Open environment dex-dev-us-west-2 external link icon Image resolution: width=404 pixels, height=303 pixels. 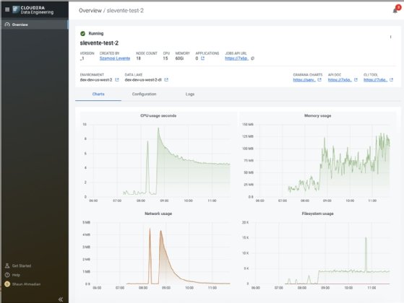[117, 80]
